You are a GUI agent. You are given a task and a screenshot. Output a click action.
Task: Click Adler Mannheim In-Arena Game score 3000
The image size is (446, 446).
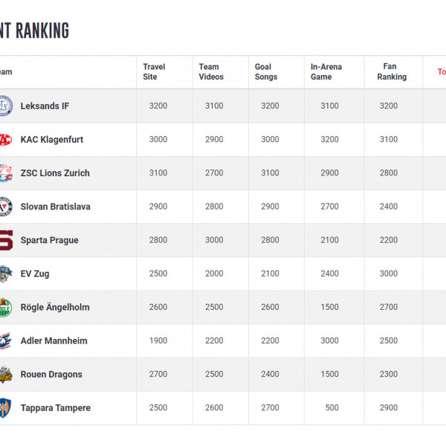pyautogui.click(x=329, y=340)
